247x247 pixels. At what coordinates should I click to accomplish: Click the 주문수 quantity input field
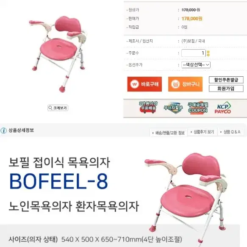pyautogui.click(x=194, y=53)
